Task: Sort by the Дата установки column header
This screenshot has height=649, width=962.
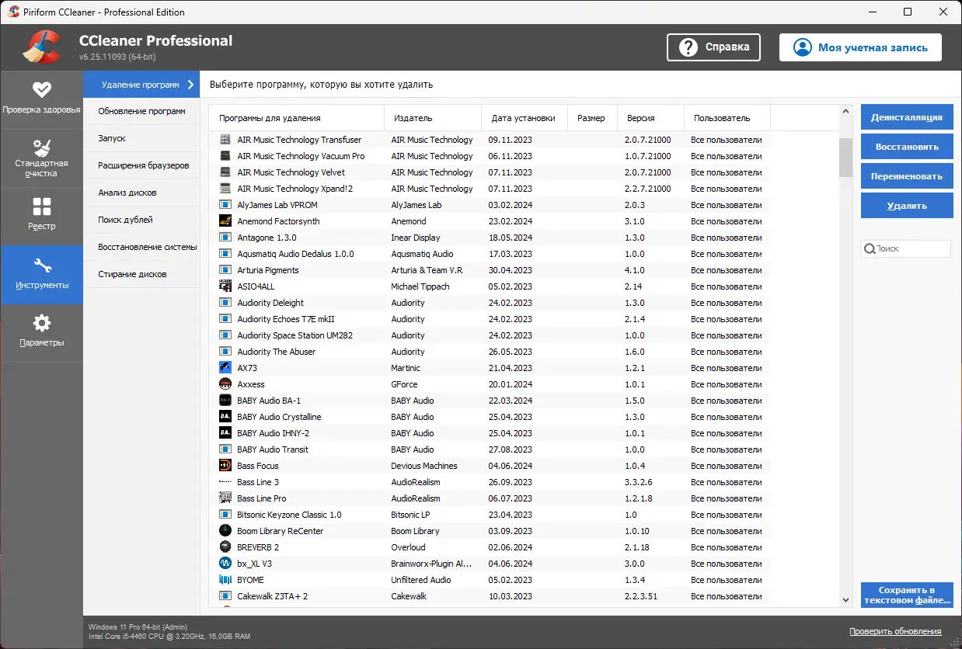Action: [x=525, y=117]
